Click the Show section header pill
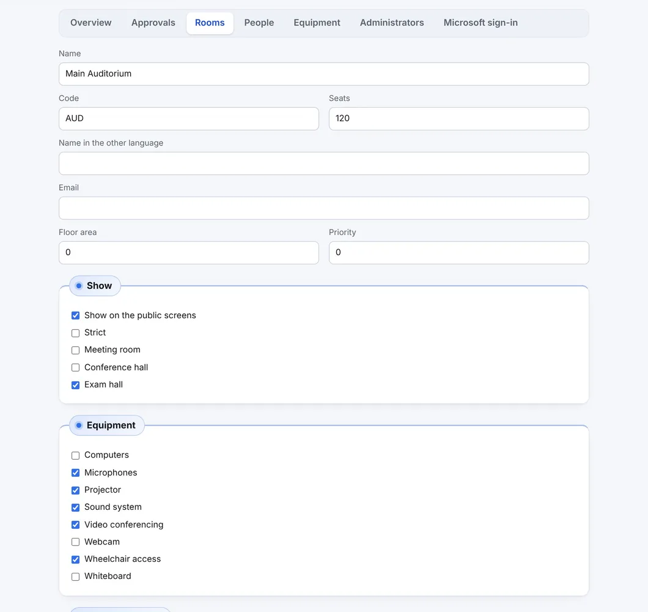This screenshot has height=612, width=648. point(95,286)
